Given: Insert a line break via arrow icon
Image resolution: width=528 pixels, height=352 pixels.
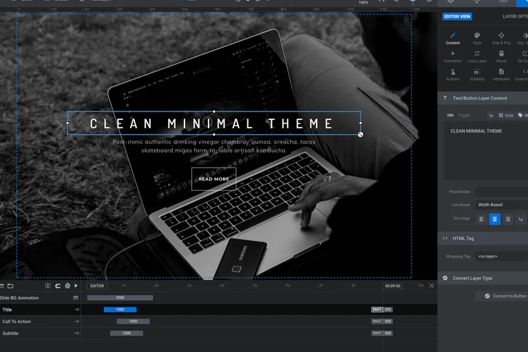Looking at the screenshot, I should point(491,115).
